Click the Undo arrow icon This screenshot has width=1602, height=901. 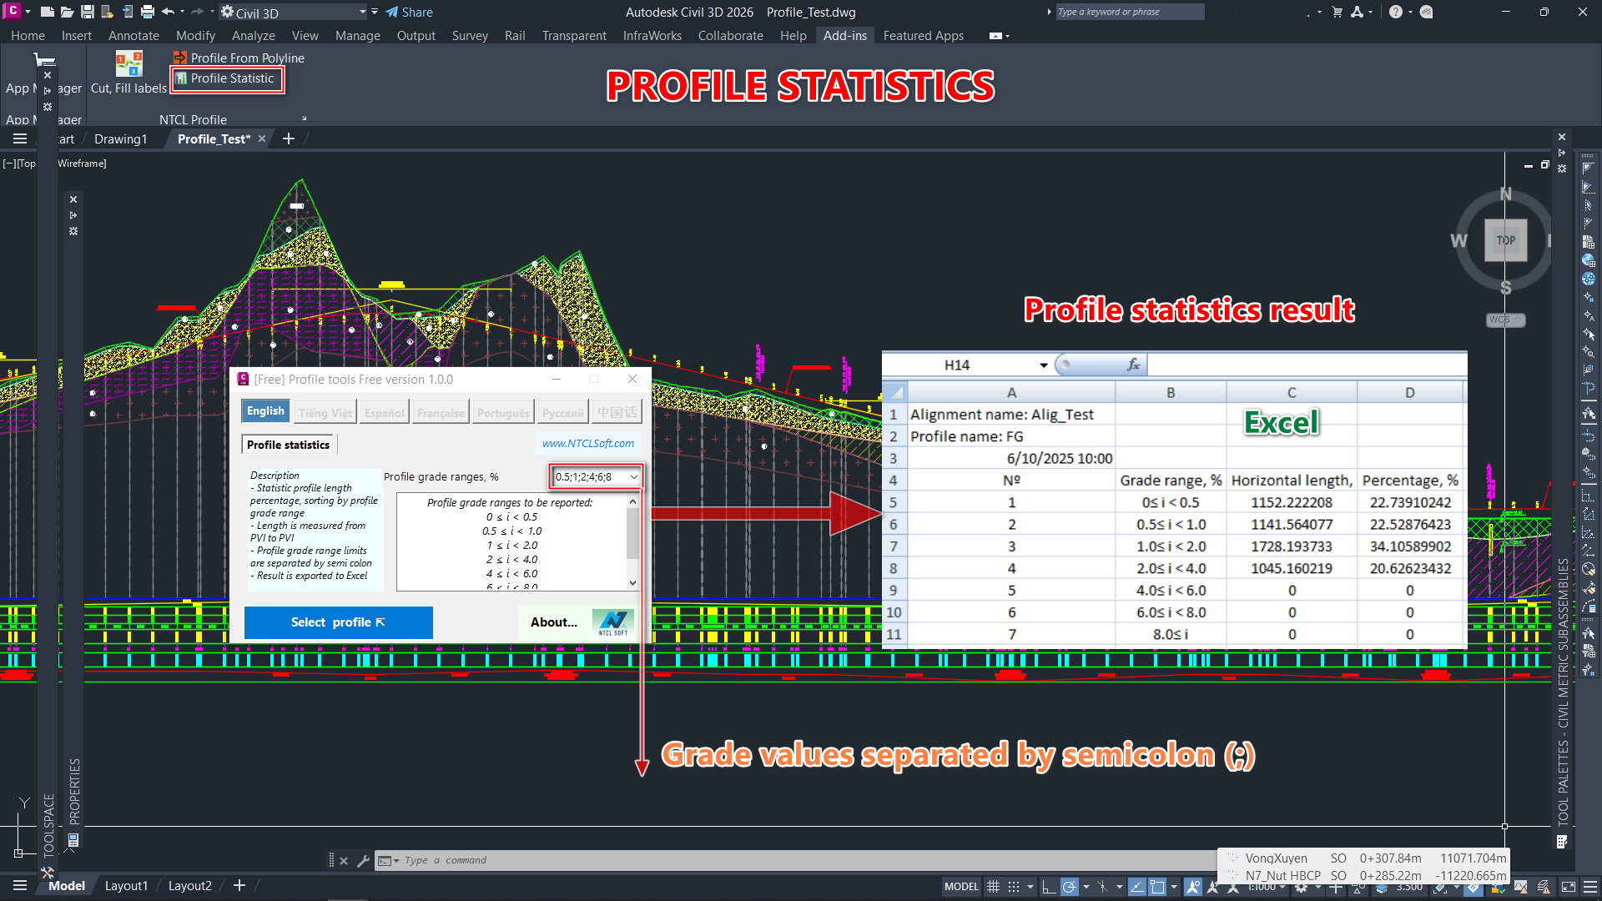168,13
